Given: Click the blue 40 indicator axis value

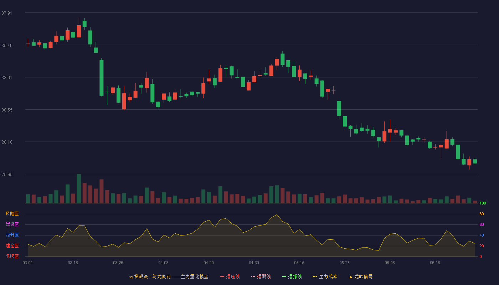Looking at the screenshot, I should pos(482,235).
